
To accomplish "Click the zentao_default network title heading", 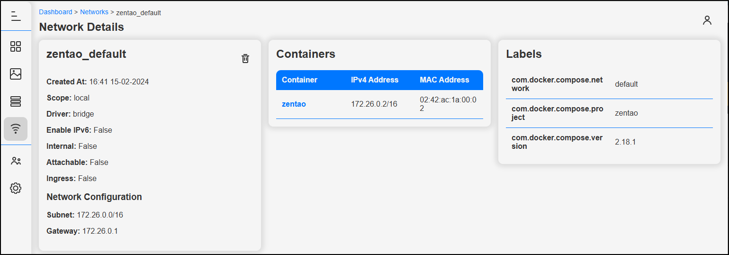I will tap(86, 54).
